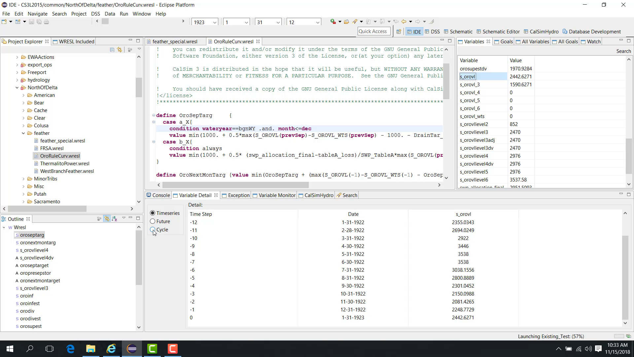The image size is (634, 357).
Task: Switch to the Variable Monitor tab
Action: (x=274, y=195)
